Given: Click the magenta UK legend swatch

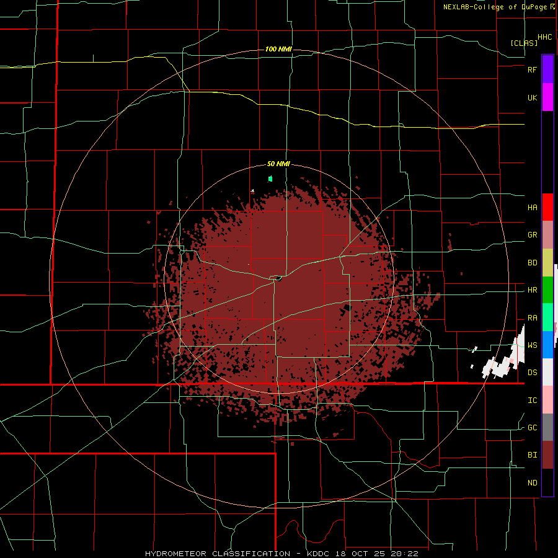Looking at the screenshot, I should click(x=547, y=97).
